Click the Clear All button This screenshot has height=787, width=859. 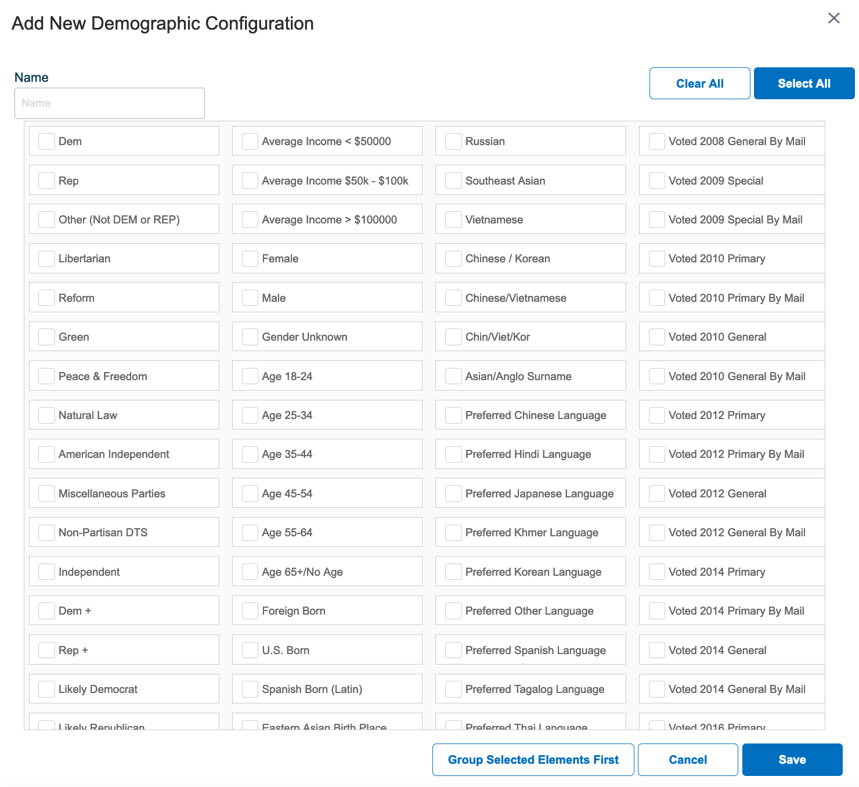click(x=700, y=84)
